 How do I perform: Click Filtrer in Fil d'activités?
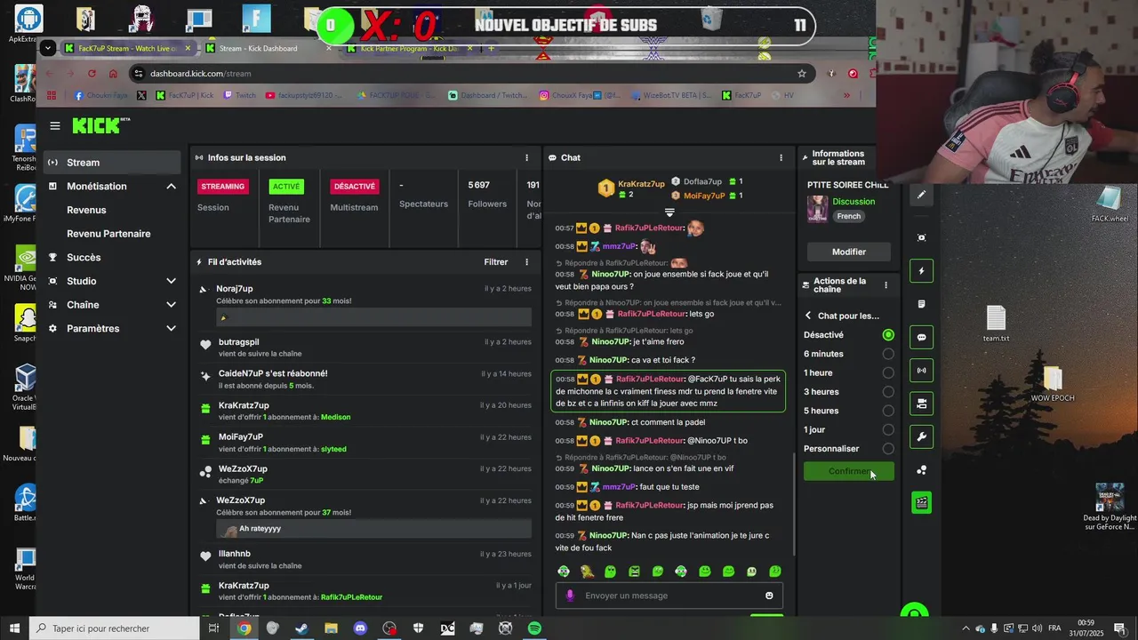496,262
